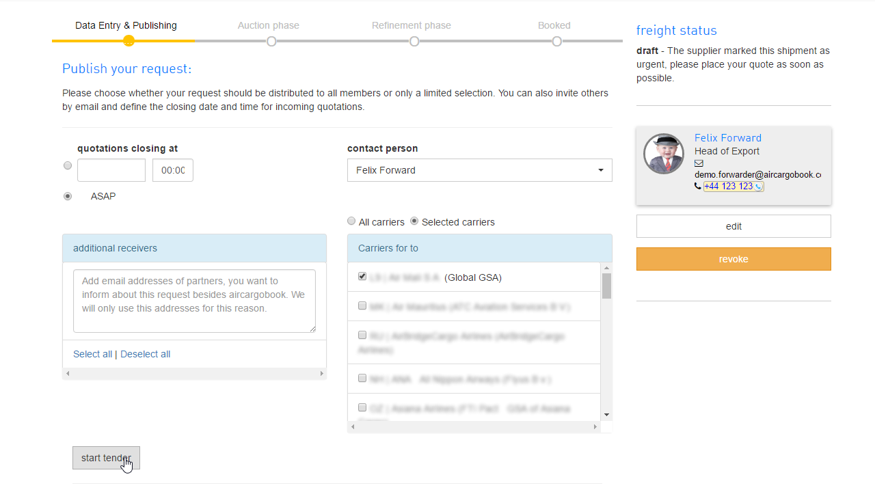Click the blue click-to-call icon after phone number
Screen dimensions: 875x492
pyautogui.click(x=759, y=187)
